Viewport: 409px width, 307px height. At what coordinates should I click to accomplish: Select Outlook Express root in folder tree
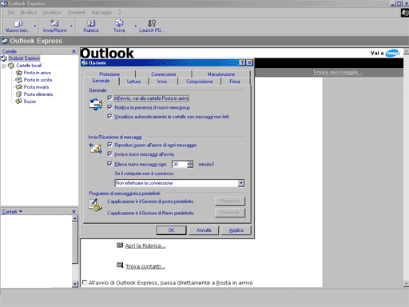[x=24, y=58]
